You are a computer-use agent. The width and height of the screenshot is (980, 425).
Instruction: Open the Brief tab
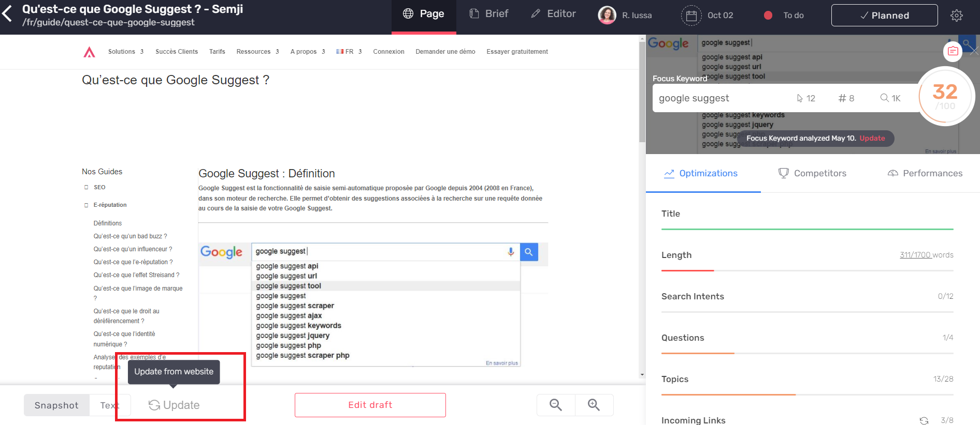489,14
